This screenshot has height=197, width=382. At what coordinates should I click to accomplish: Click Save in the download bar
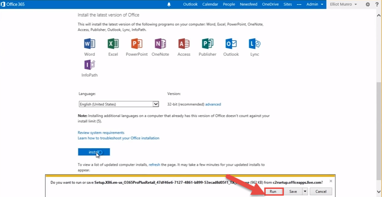[293, 192]
